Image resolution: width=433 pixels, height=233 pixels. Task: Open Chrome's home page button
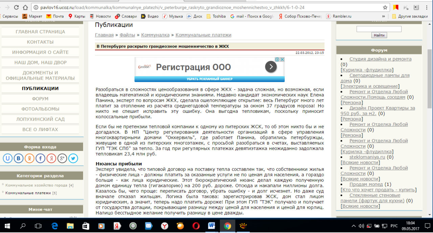[x=26, y=7]
